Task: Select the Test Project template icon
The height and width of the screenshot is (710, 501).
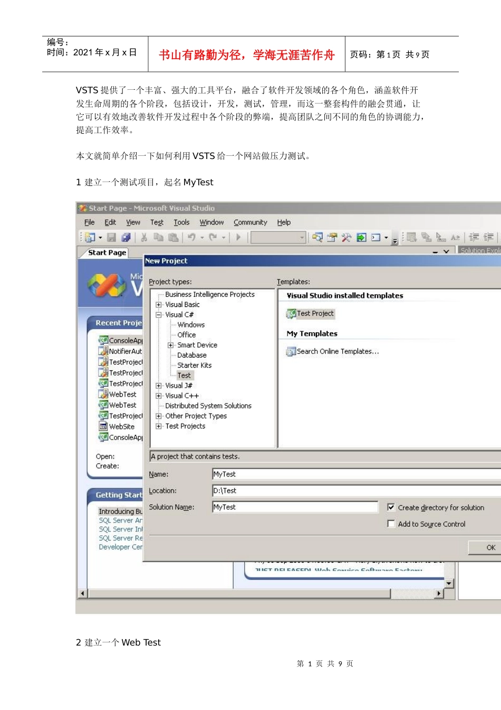Action: pos(291,314)
